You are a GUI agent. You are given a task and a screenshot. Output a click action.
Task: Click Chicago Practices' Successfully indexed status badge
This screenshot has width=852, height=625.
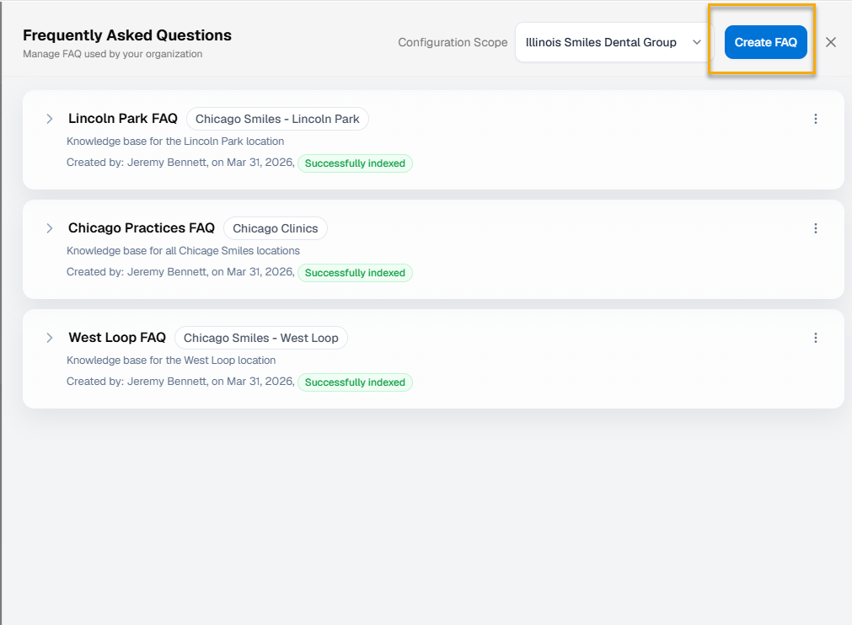(355, 273)
